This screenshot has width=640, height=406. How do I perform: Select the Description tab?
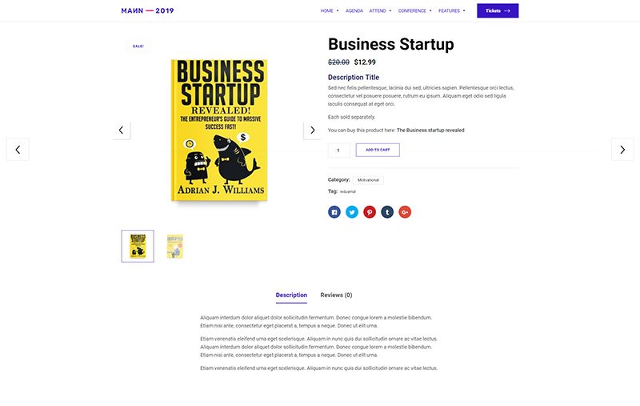click(291, 295)
